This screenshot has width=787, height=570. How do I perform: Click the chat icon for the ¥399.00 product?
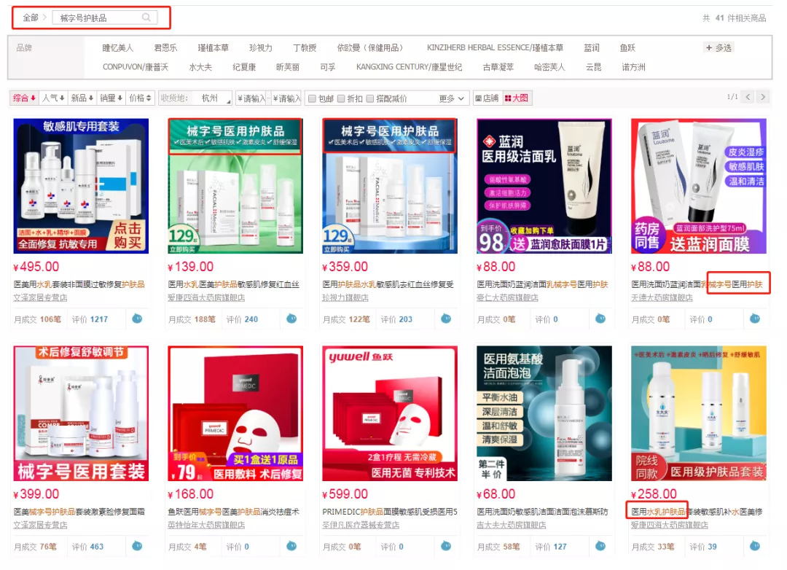137,546
